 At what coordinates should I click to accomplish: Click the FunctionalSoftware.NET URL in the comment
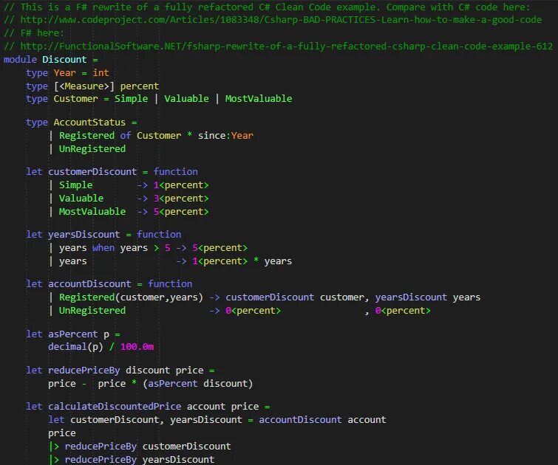(287, 46)
